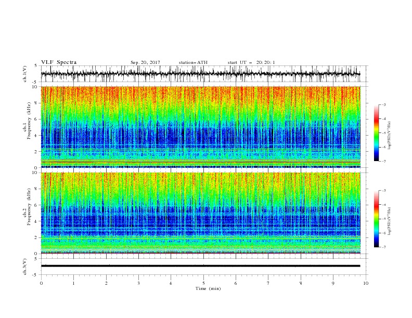The image size is (412, 318).
Task: Click the "station=ATH" header label
Action: [193, 62]
